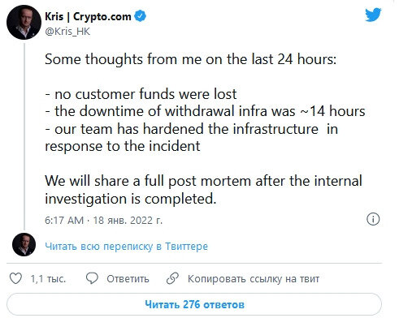Click the chain link copy icon

coord(172,278)
